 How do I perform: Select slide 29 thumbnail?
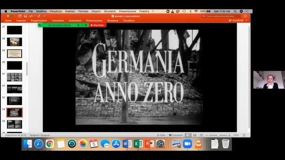pos(15,54)
